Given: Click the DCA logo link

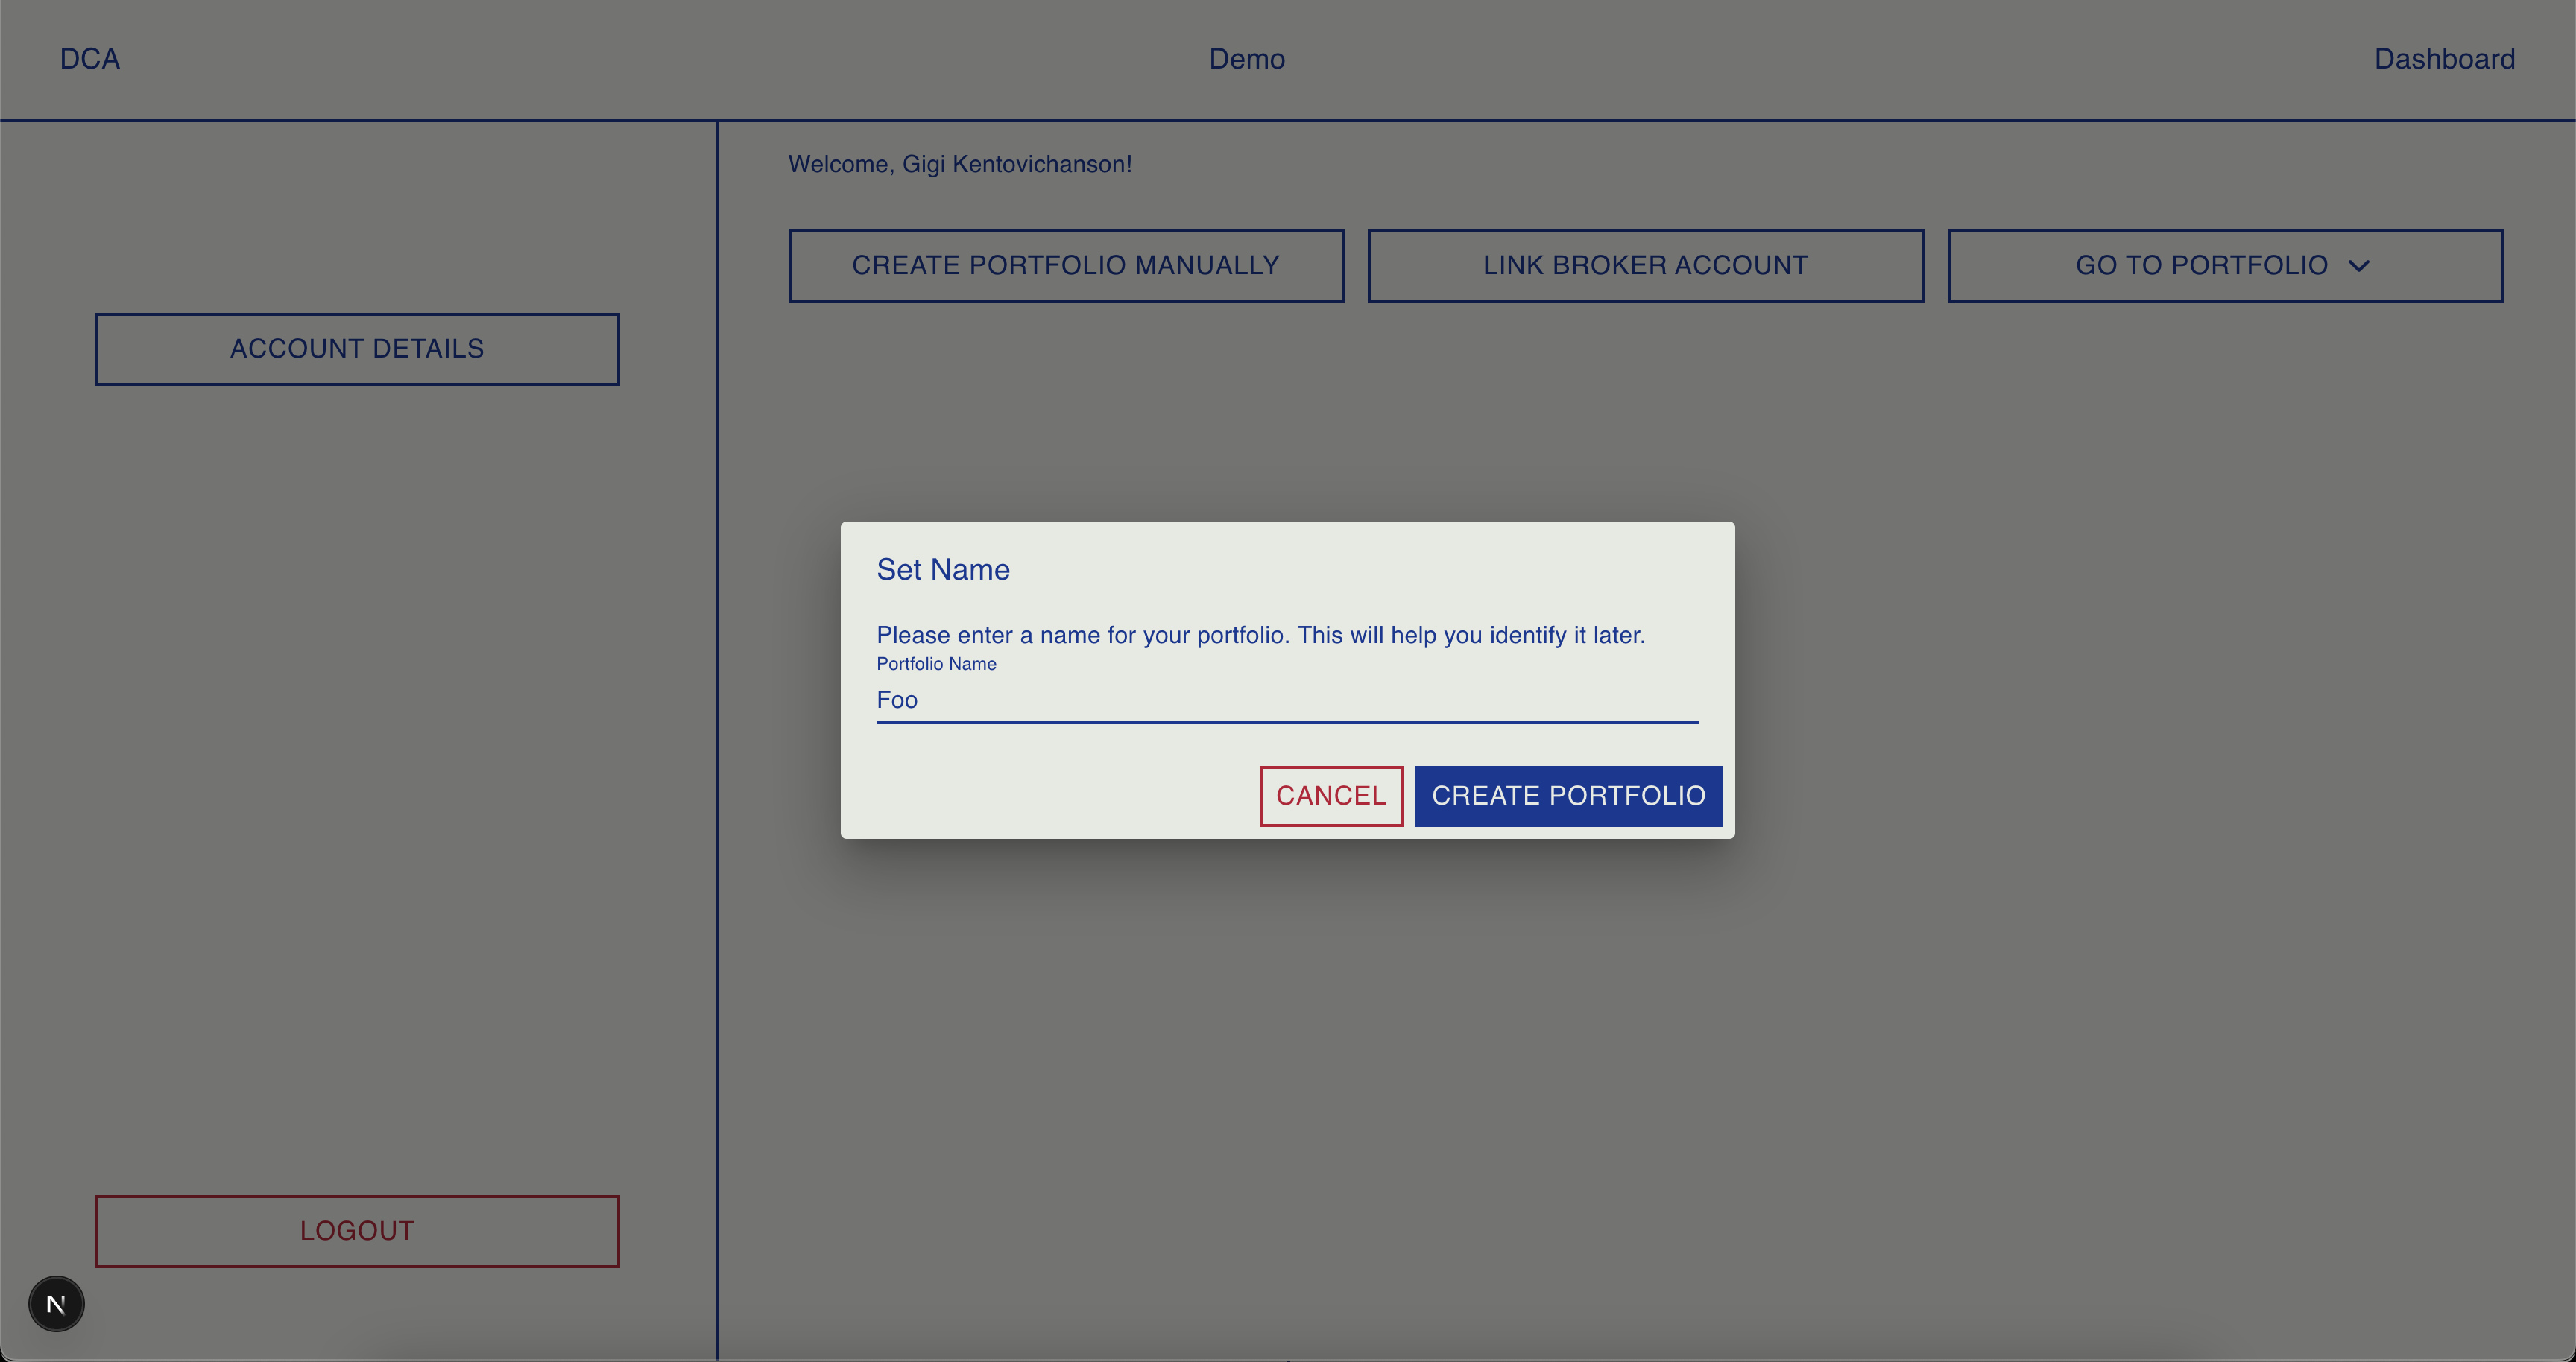Looking at the screenshot, I should (x=90, y=59).
